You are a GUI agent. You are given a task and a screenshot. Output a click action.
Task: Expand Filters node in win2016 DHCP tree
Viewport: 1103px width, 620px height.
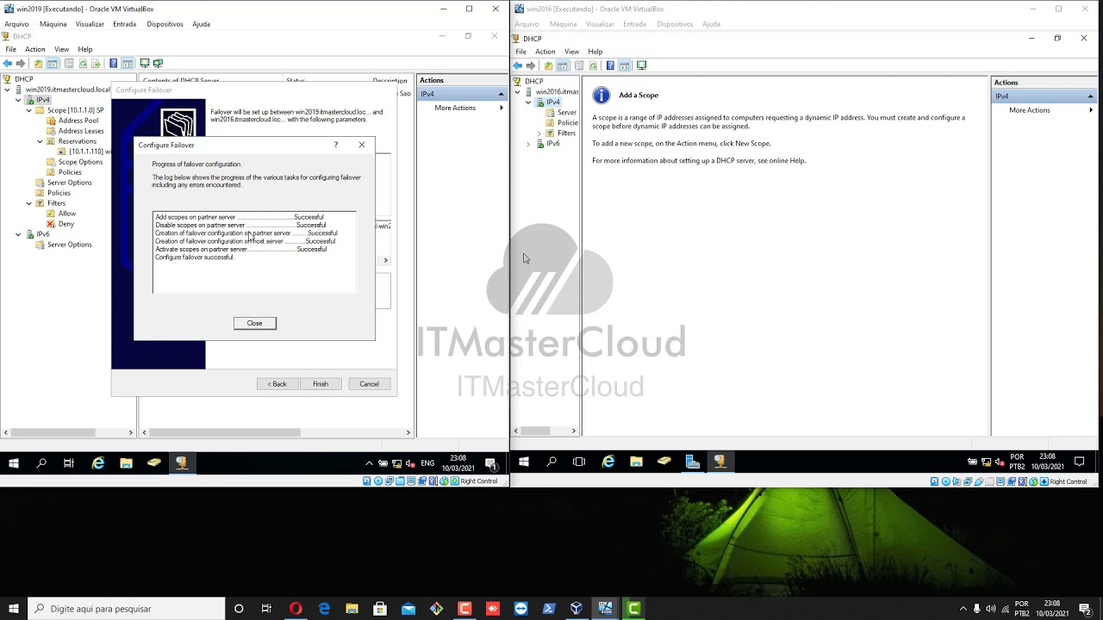pos(539,133)
